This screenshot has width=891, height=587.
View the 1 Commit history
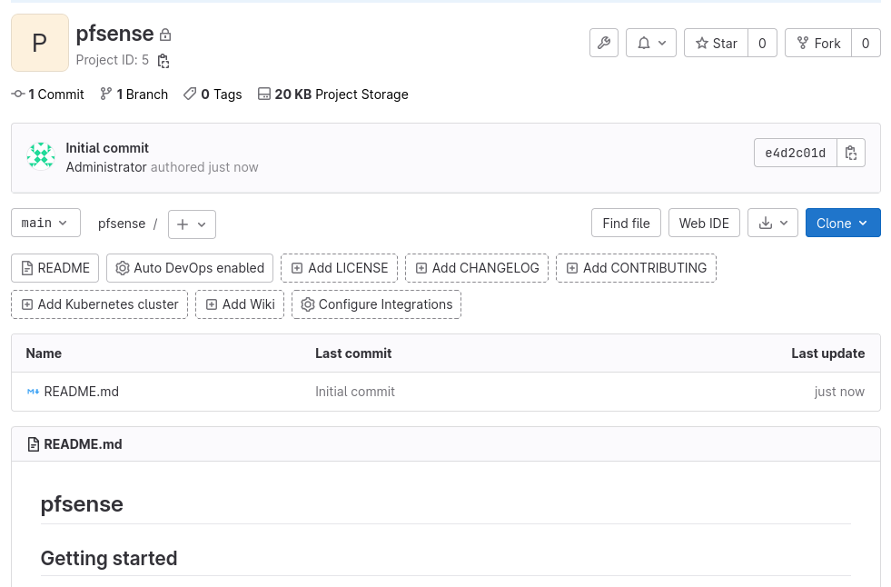[48, 95]
